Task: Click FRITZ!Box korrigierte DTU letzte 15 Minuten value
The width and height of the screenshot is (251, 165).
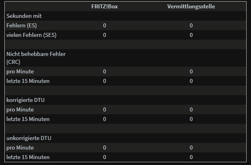Action: coord(104,119)
